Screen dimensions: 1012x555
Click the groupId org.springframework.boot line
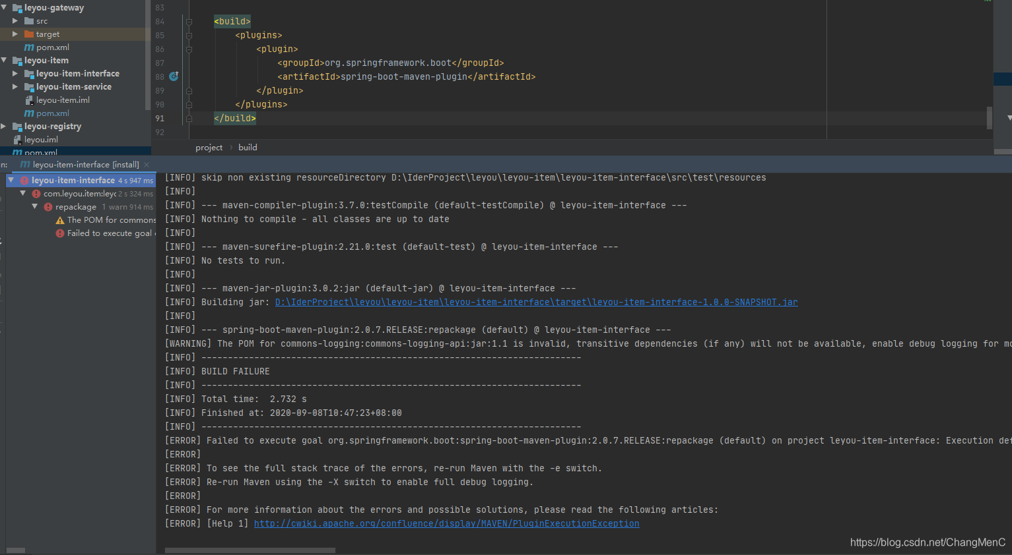(x=391, y=63)
